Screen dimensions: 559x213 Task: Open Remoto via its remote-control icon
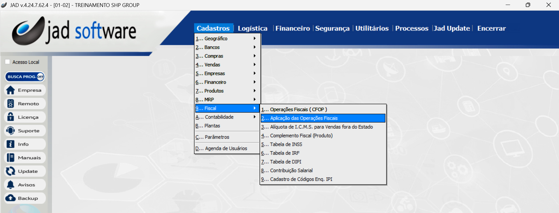point(10,104)
